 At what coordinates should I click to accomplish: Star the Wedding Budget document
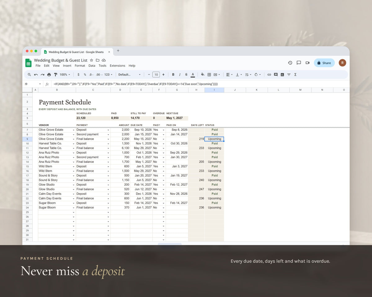click(x=91, y=60)
